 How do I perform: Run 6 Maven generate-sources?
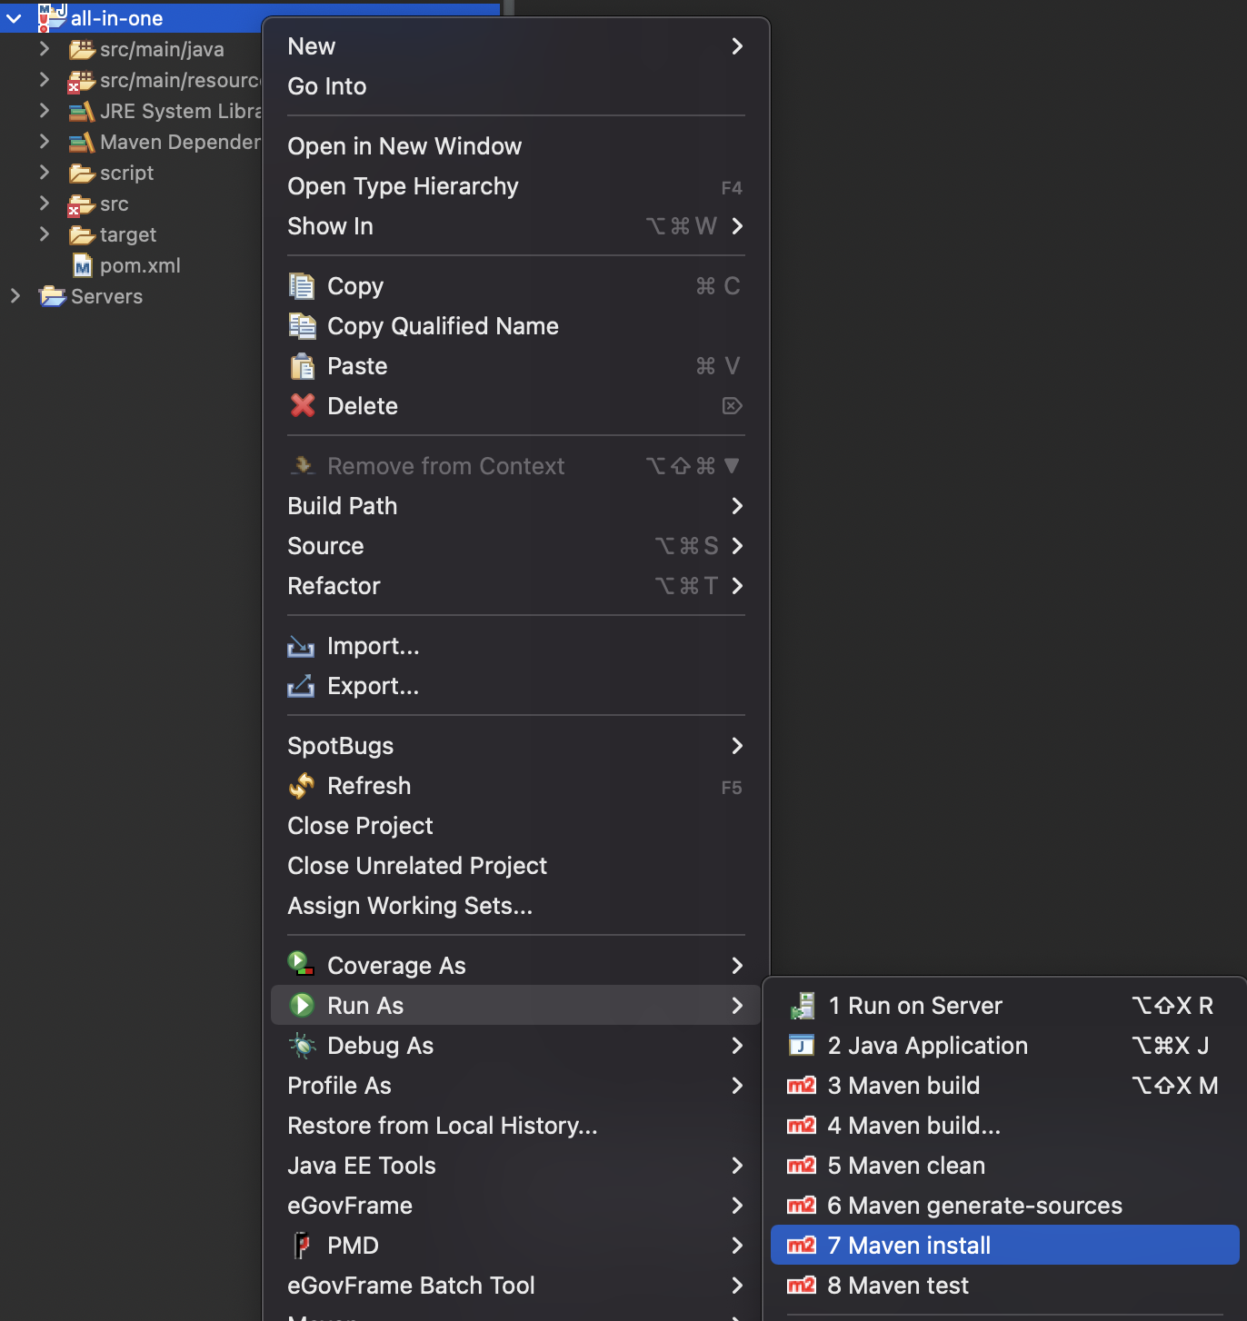[1005, 1206]
